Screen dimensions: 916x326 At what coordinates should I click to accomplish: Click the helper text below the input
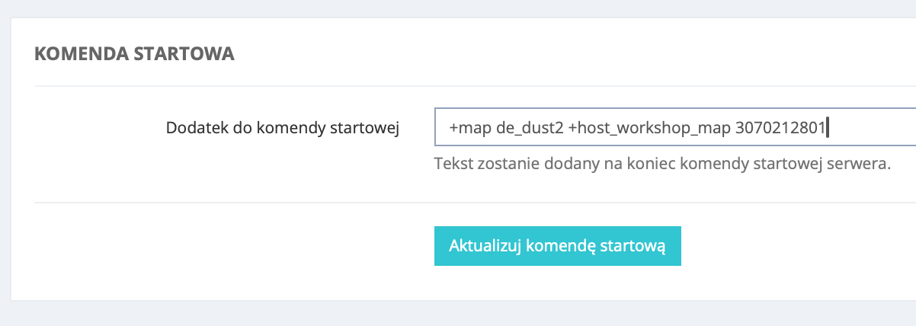coord(661,165)
